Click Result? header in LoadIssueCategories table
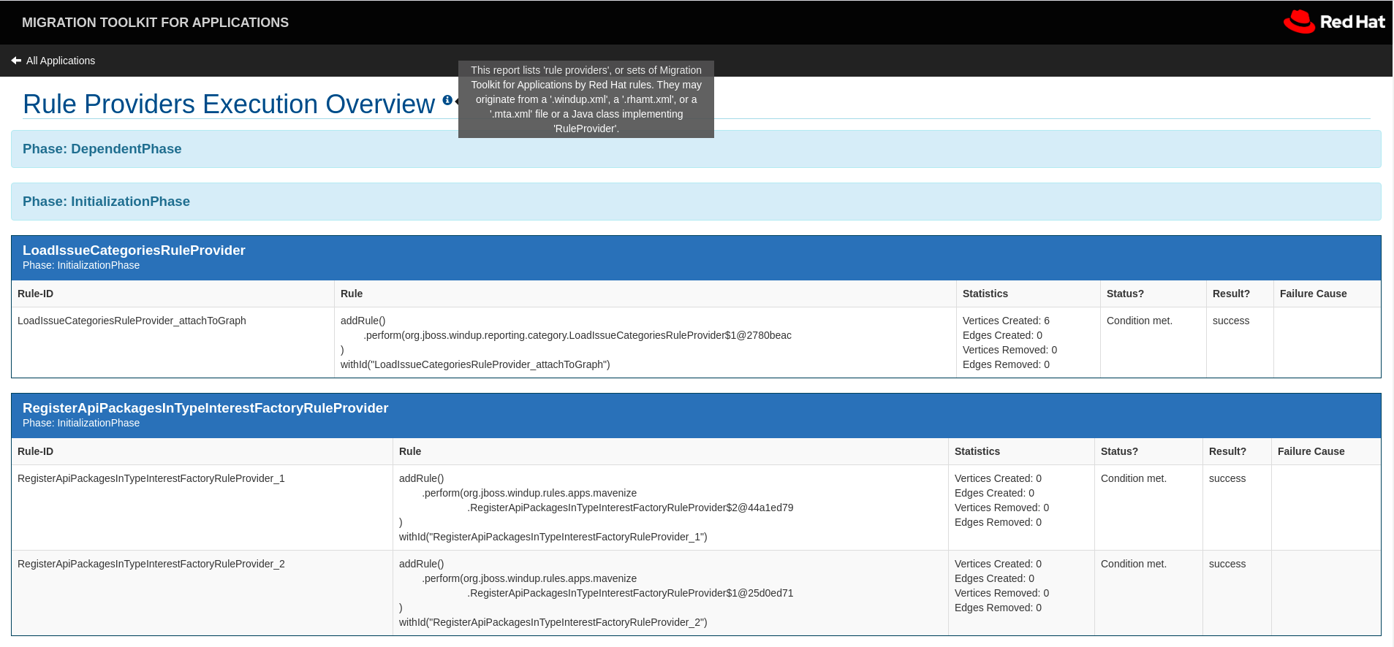 coord(1231,294)
